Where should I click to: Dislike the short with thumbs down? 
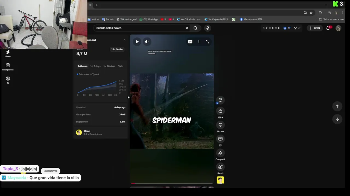220,125
